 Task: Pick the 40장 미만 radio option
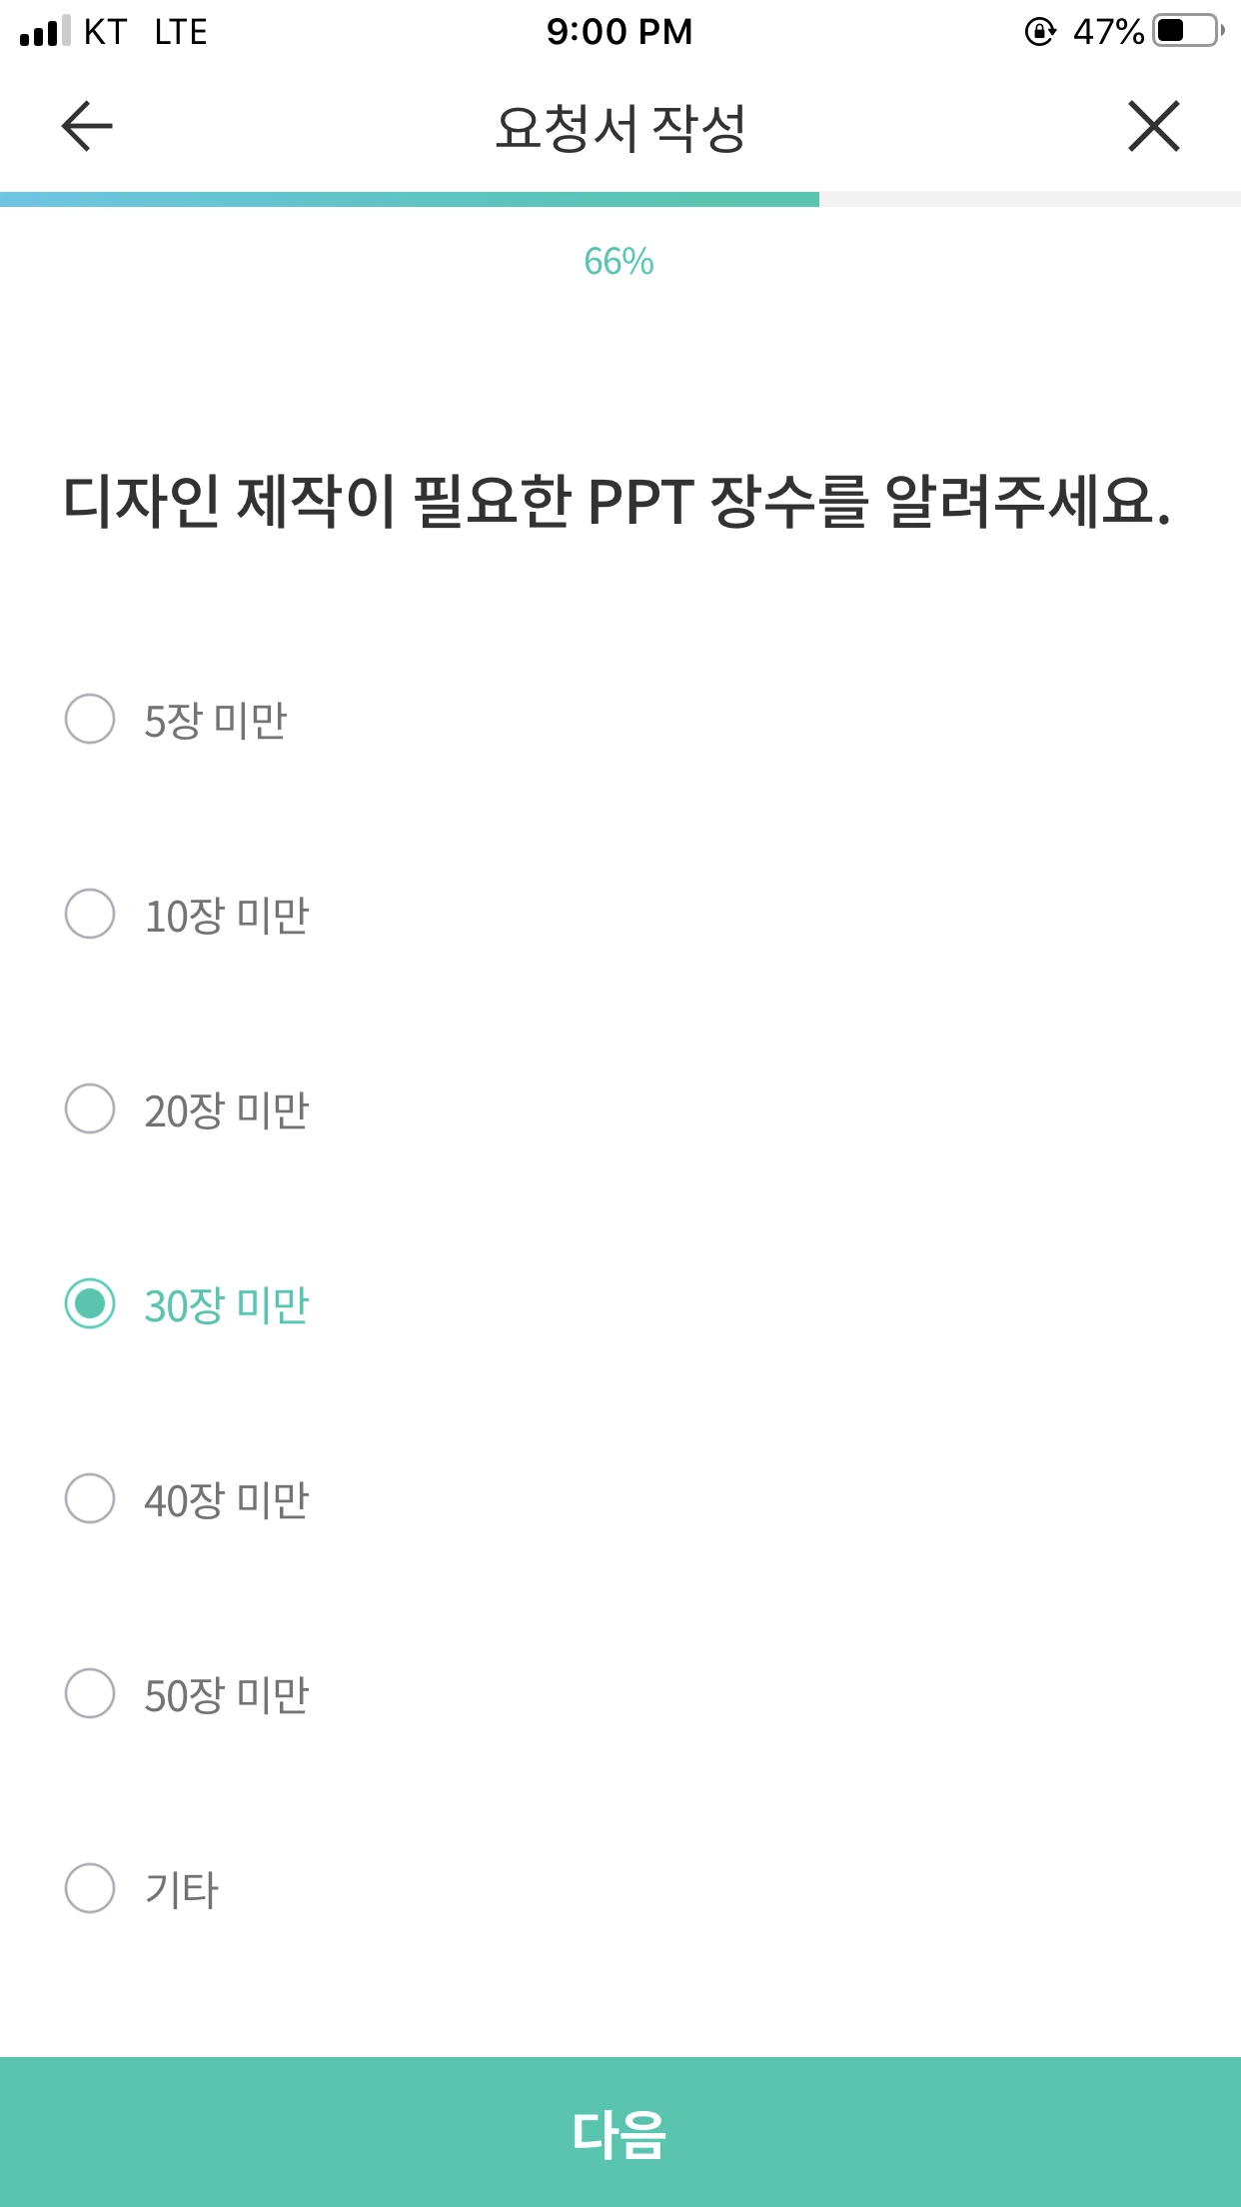(x=90, y=1498)
